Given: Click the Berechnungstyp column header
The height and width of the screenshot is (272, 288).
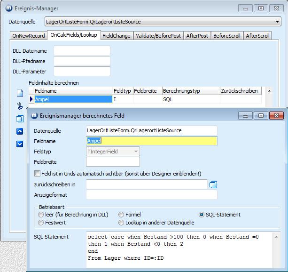Looking at the screenshot, I should pyautogui.click(x=190, y=90).
